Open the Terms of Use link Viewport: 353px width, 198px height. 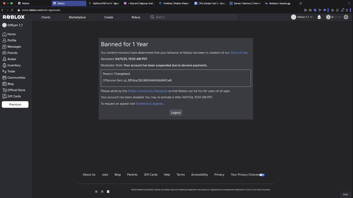(239, 53)
